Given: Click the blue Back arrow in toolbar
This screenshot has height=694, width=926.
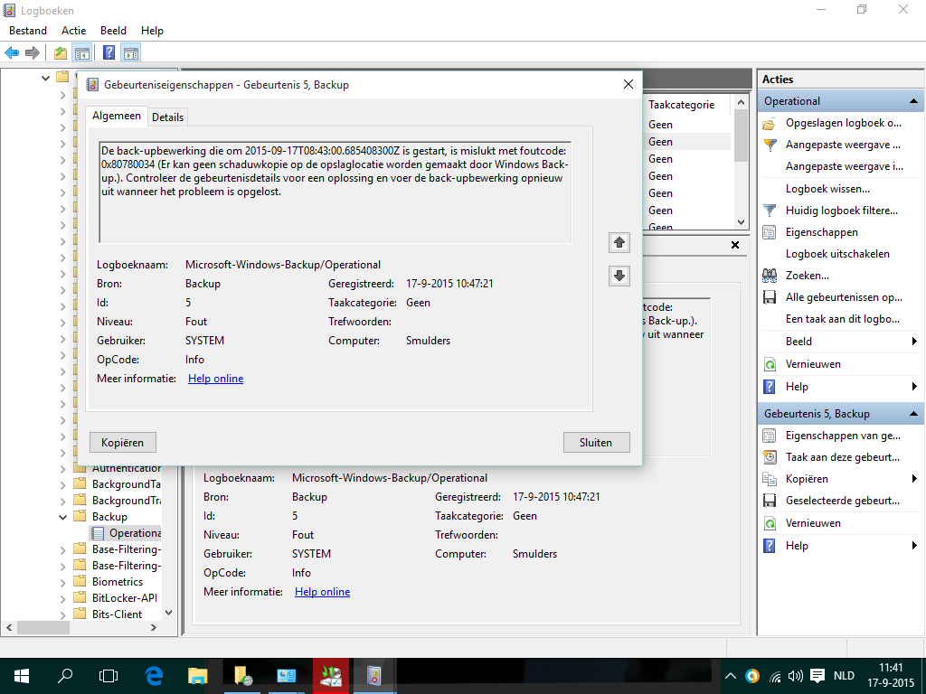Looking at the screenshot, I should pyautogui.click(x=12, y=52).
